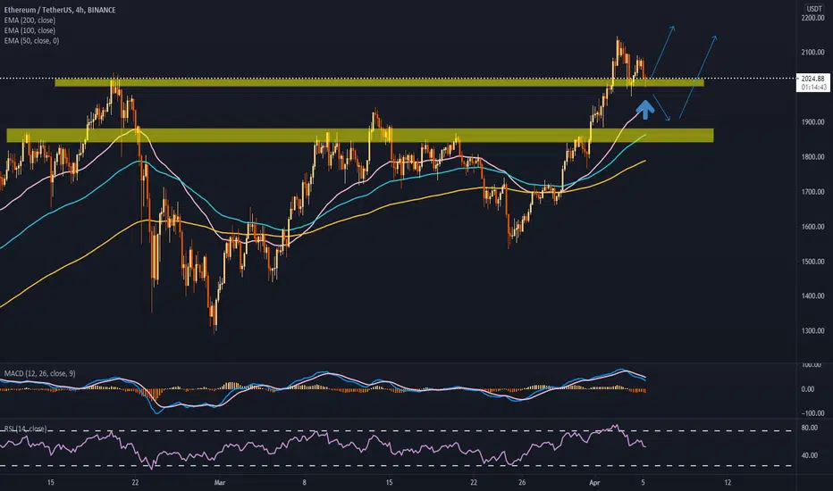Select the EMA (50, close, 0) indicator label
The height and width of the screenshot is (491, 833).
(x=32, y=40)
